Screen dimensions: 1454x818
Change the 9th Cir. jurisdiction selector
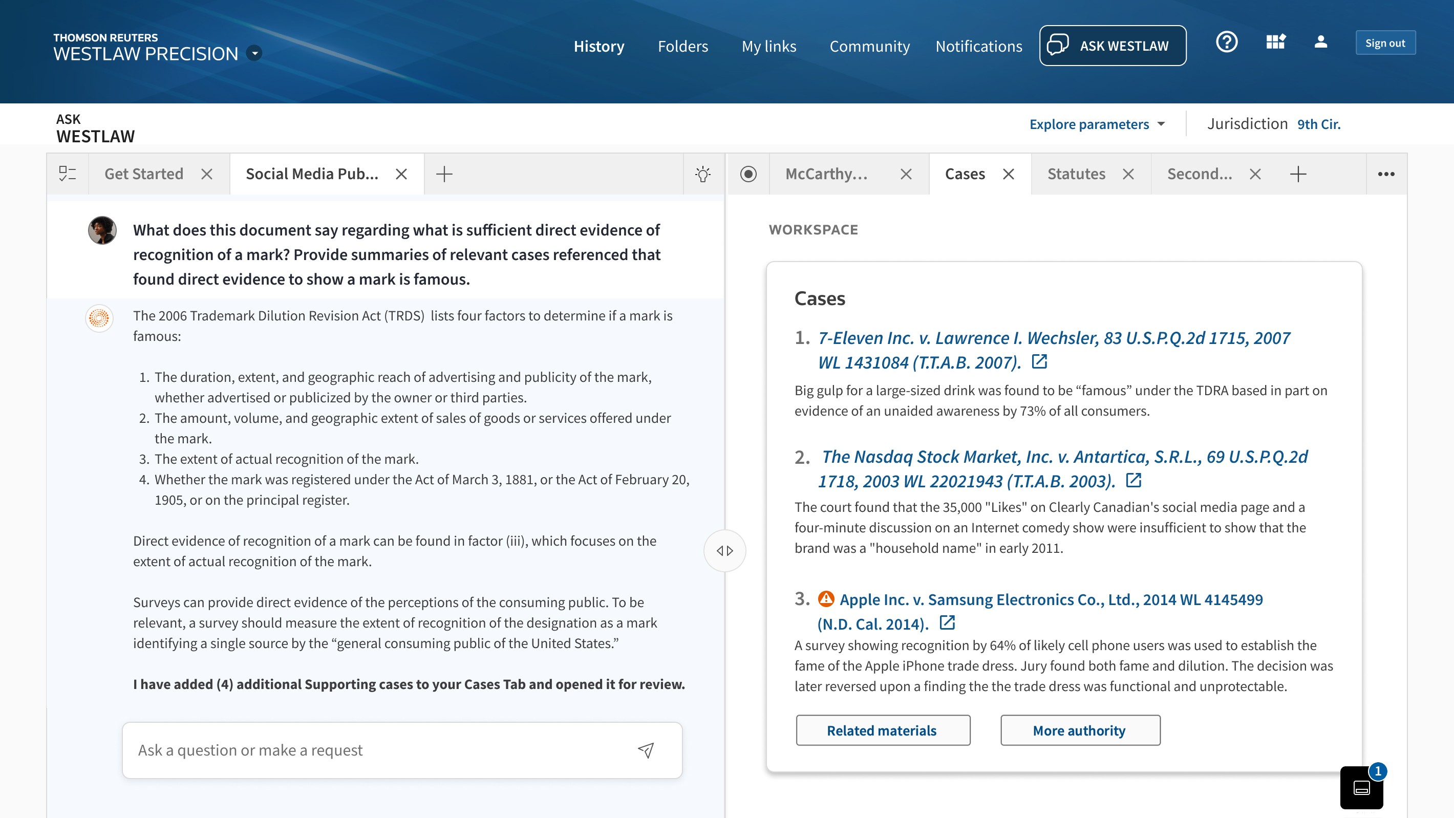(1318, 124)
